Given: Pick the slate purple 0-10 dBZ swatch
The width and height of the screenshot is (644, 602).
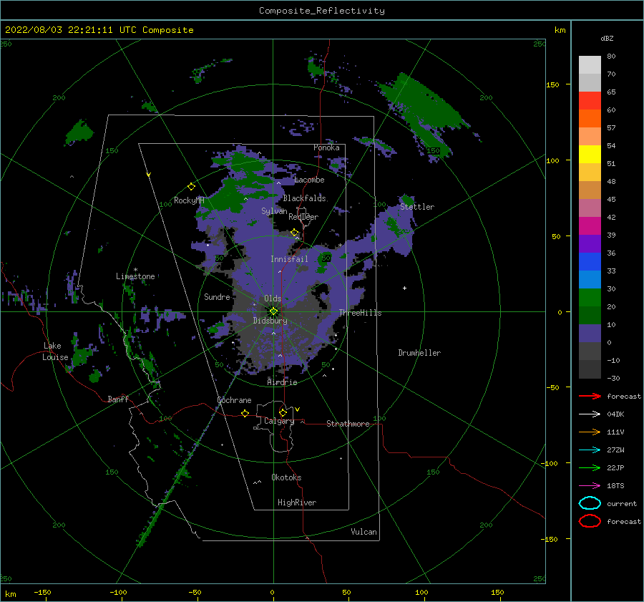Looking at the screenshot, I should pyautogui.click(x=590, y=334).
